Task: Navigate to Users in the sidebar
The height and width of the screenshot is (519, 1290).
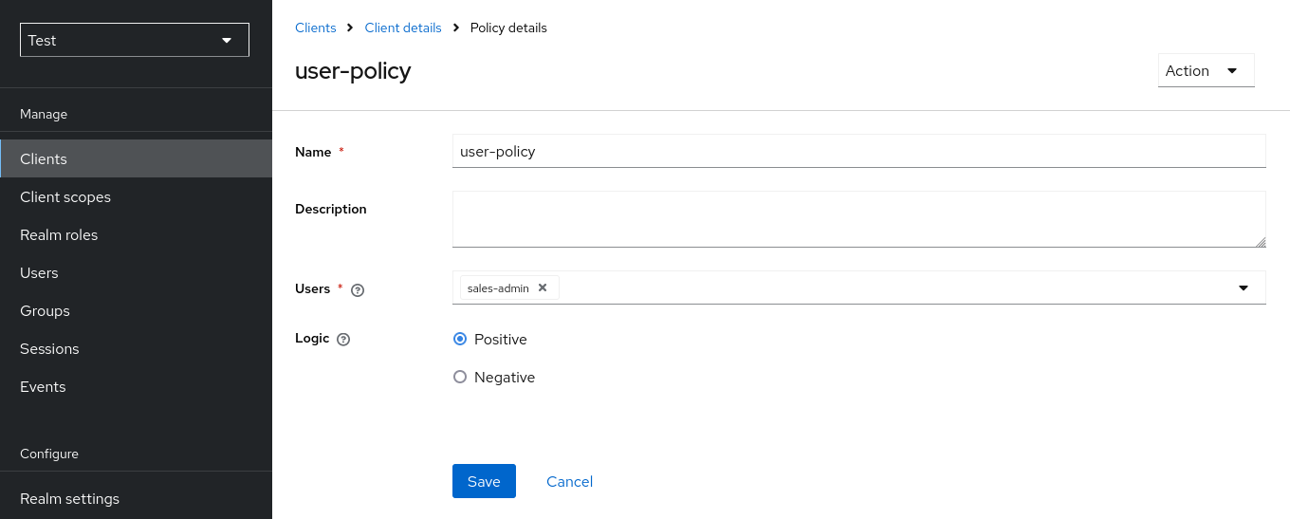Action: tap(39, 272)
